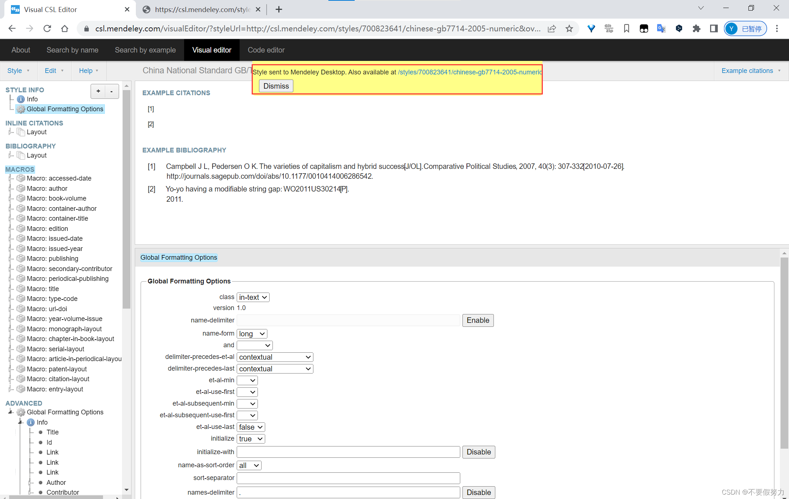Open the browser extensions puzzle icon

696,28
